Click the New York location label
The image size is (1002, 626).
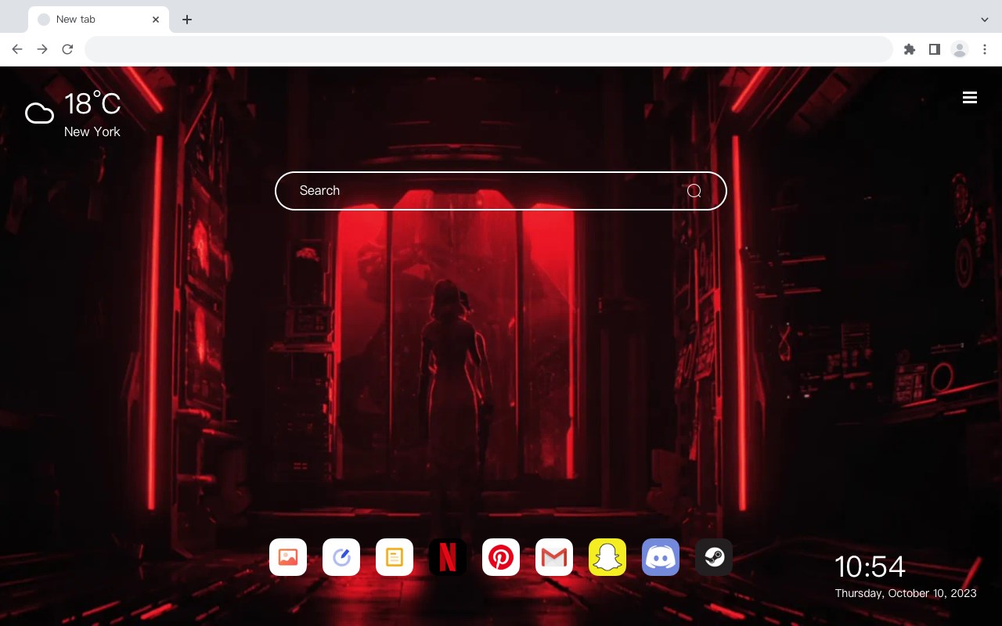[92, 131]
